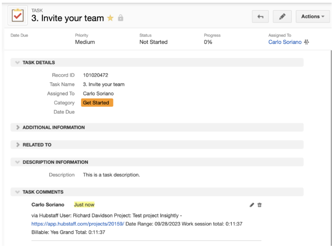This screenshot has width=333, height=249.
Task: Expand the Related To section
Action: tap(18, 145)
